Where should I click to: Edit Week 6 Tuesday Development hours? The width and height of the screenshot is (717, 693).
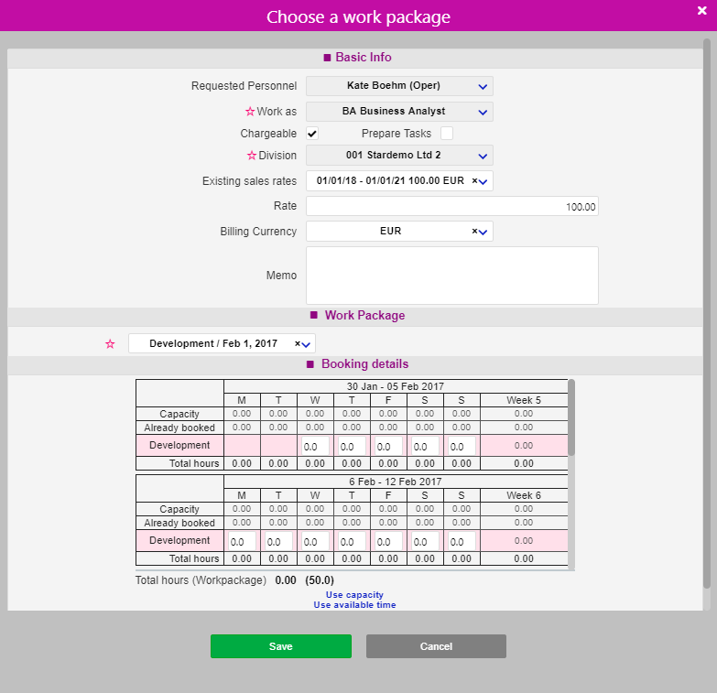(x=278, y=541)
